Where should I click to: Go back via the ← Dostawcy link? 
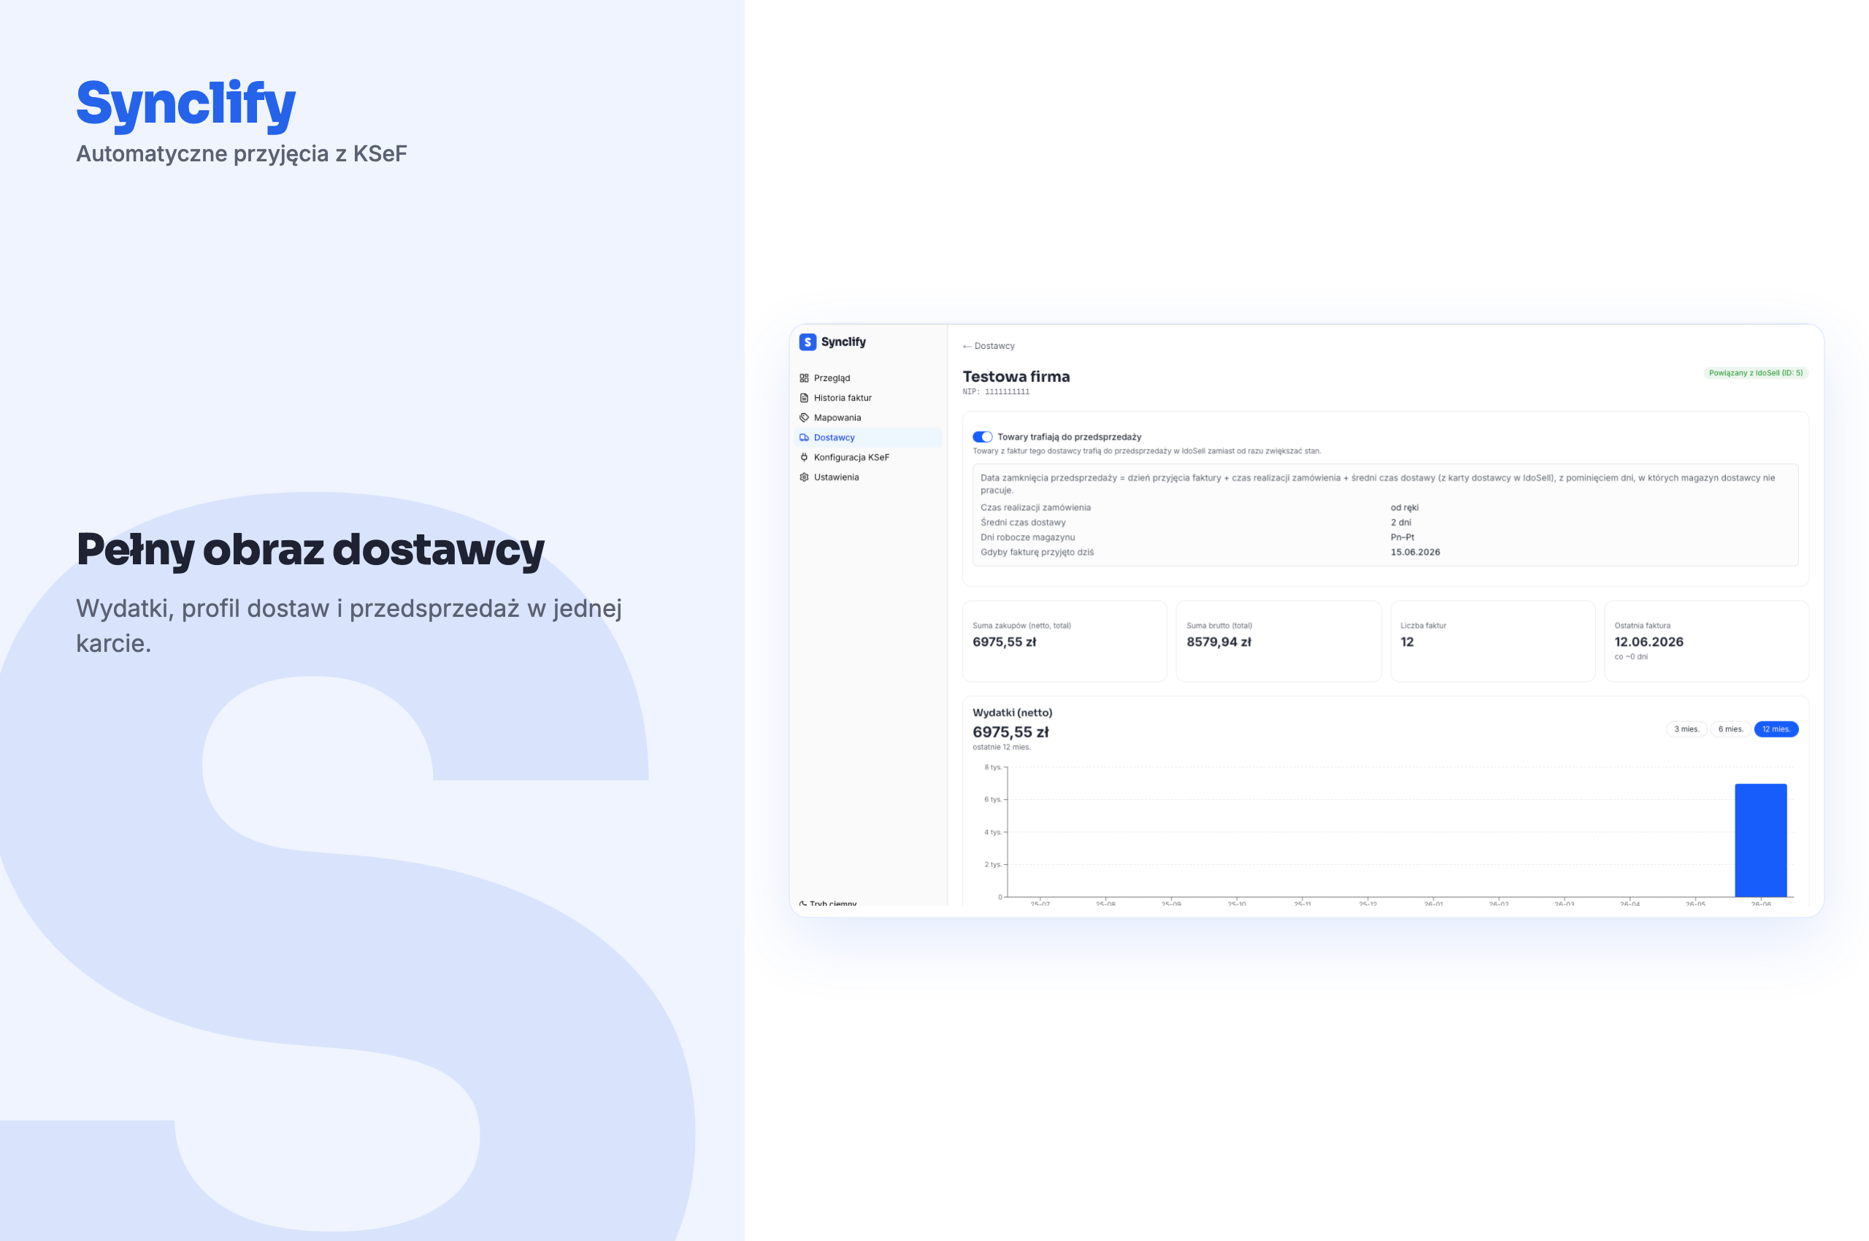[x=989, y=346]
